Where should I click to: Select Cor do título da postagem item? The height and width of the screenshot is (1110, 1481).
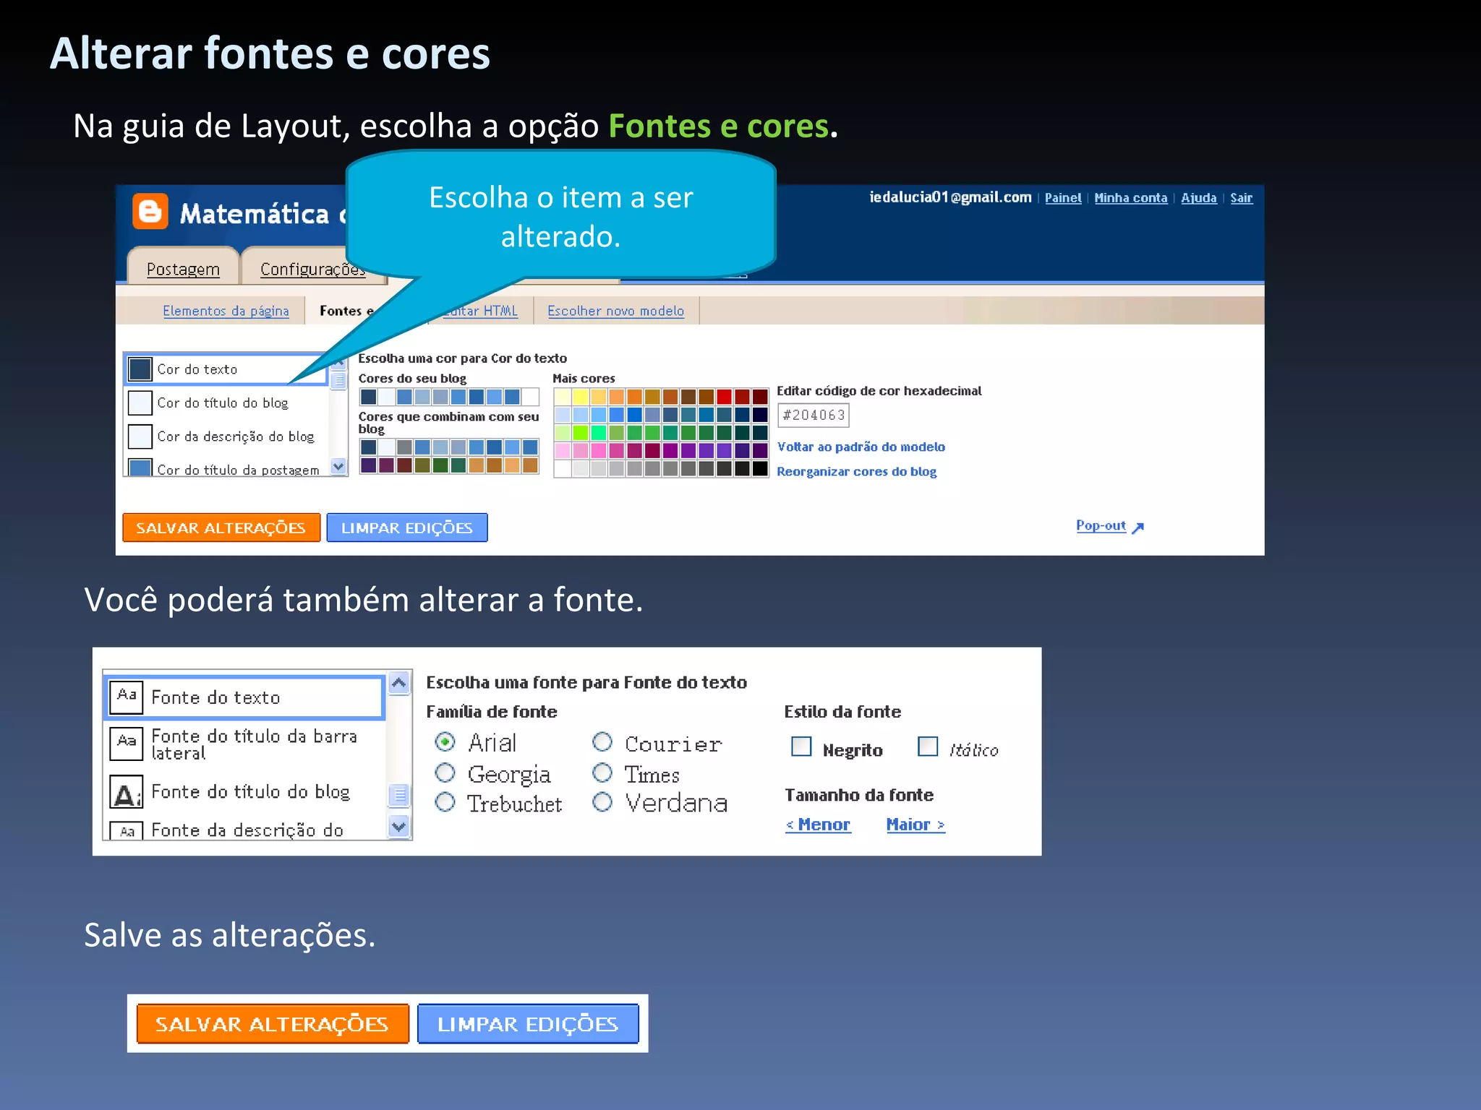point(226,468)
